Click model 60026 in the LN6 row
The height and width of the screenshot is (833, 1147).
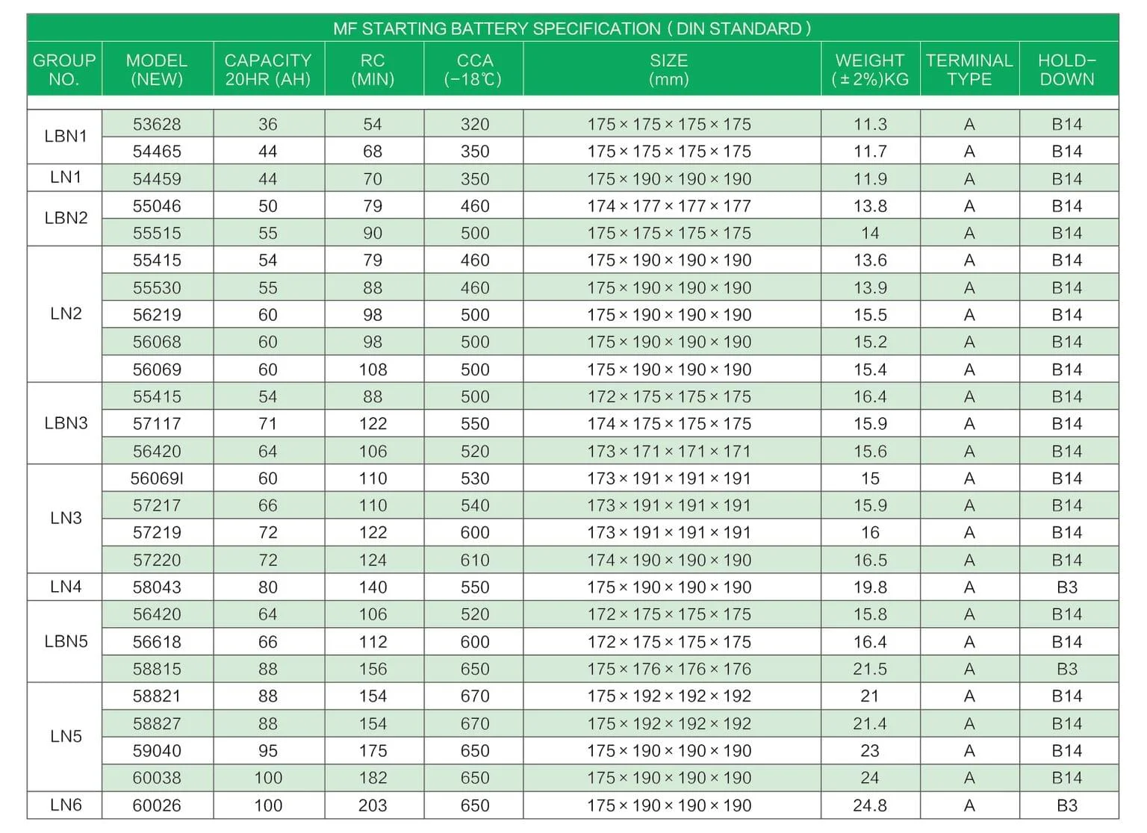pos(157,805)
